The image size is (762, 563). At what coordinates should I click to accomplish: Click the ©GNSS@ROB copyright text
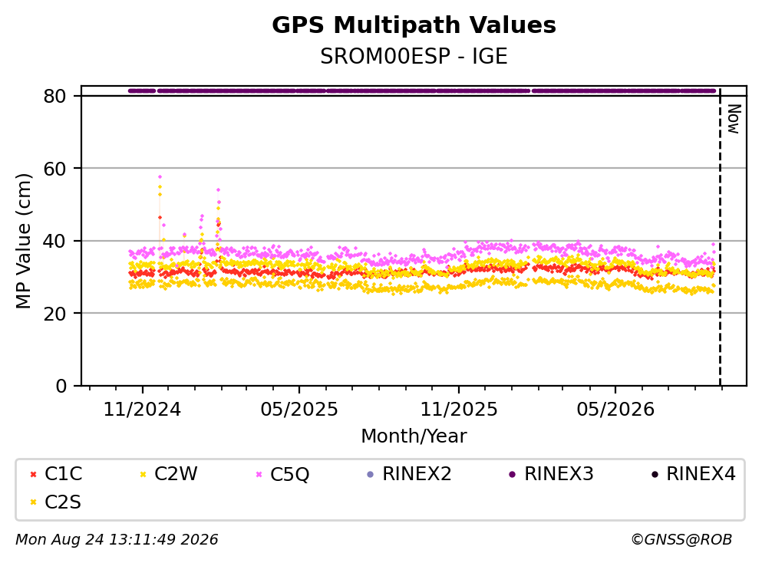(x=681, y=540)
